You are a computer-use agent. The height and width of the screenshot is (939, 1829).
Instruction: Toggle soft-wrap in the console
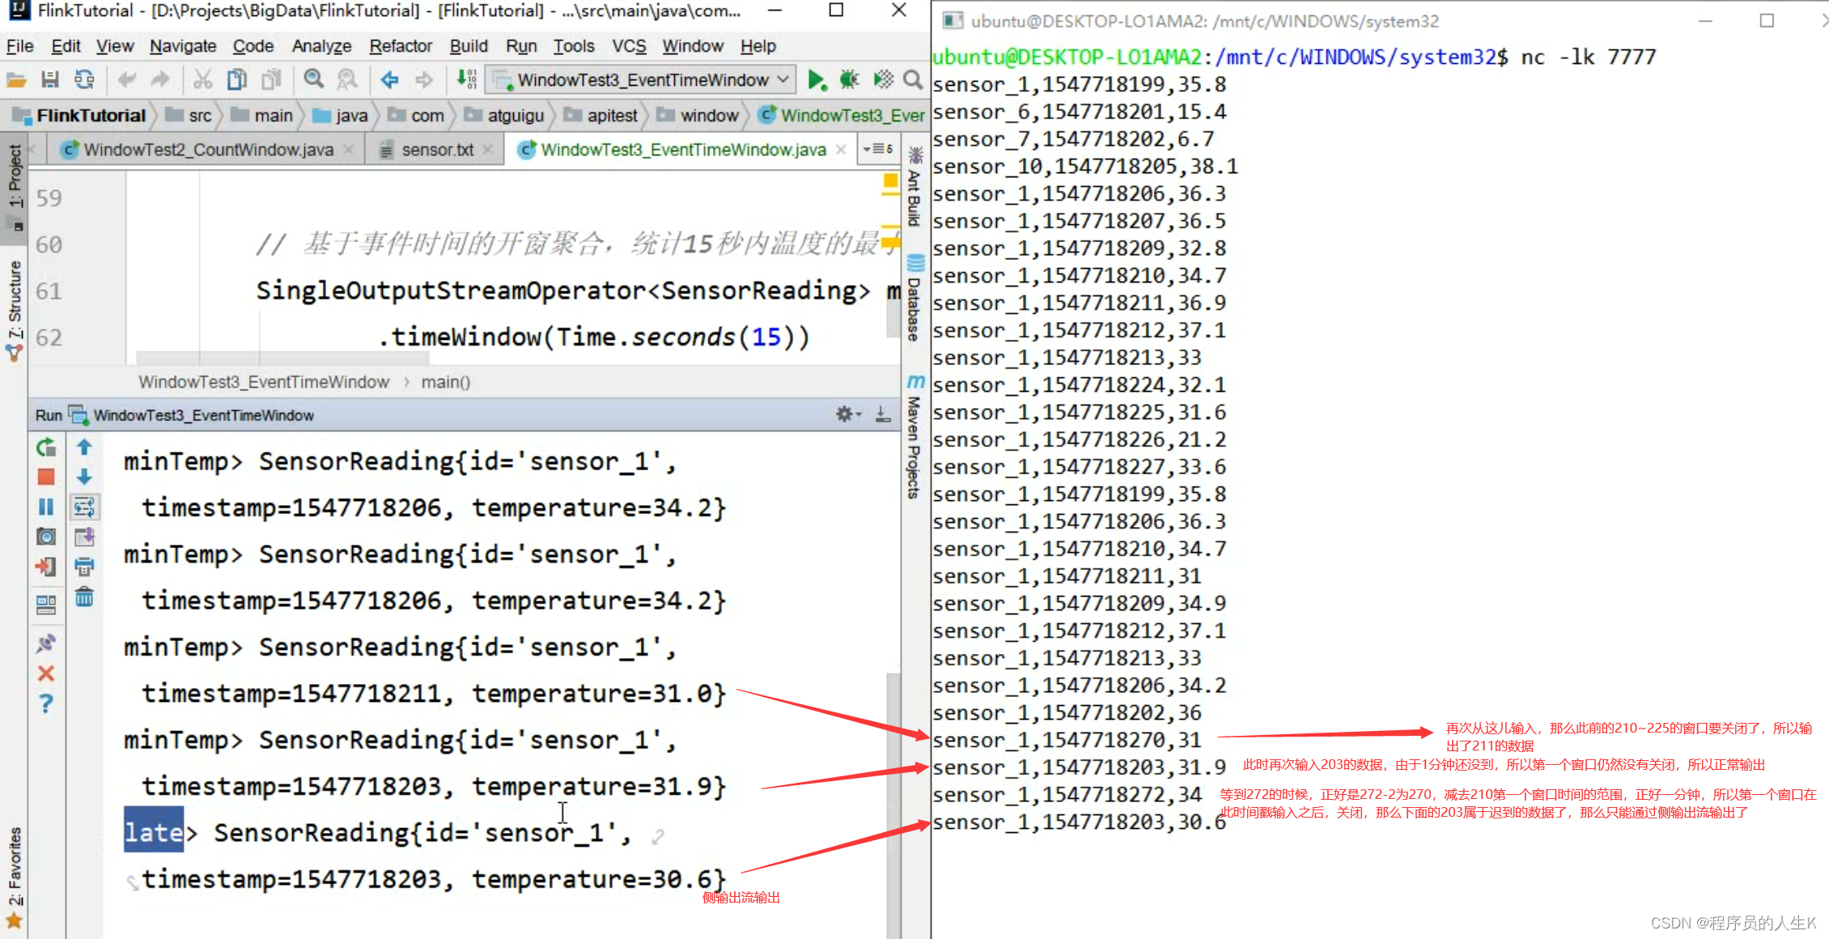[84, 507]
